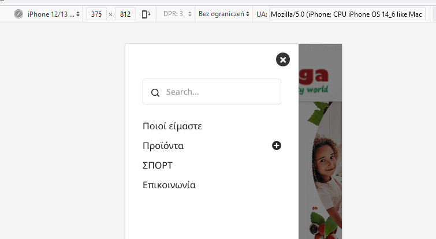436x239 pixels.
Task: Open the Επικοινωνία menu link
Action: [169, 185]
